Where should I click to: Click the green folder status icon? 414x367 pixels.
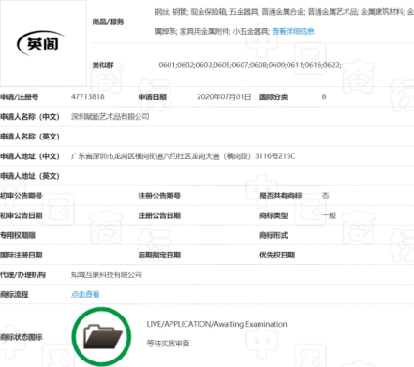pyautogui.click(x=101, y=336)
